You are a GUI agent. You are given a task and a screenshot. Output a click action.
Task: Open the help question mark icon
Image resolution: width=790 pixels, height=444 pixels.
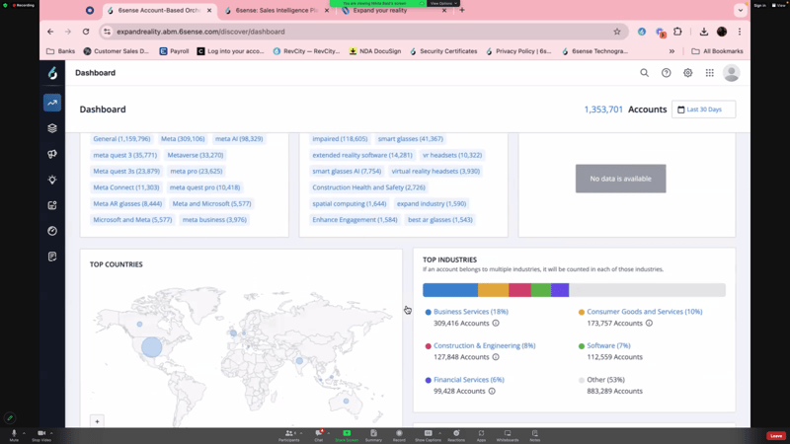(666, 73)
